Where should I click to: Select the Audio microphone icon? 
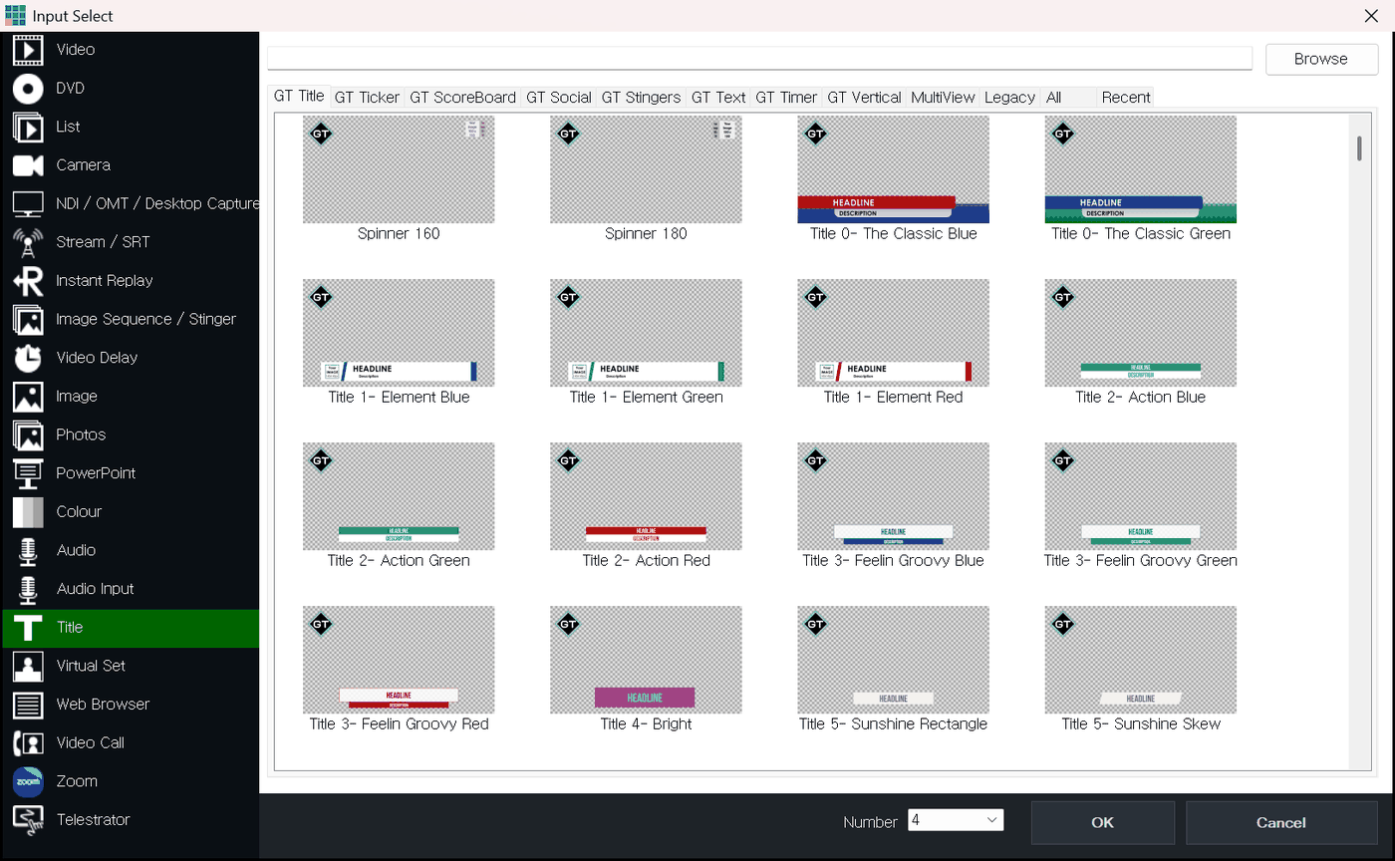28,550
